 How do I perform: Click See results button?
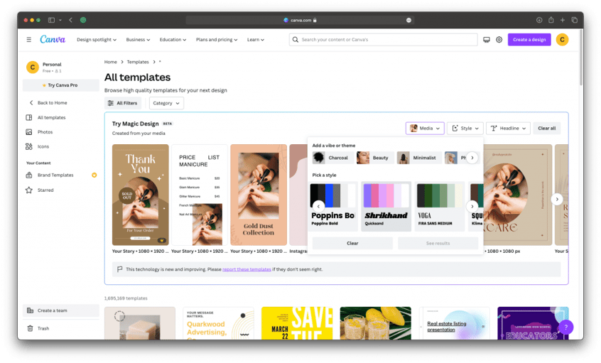438,243
